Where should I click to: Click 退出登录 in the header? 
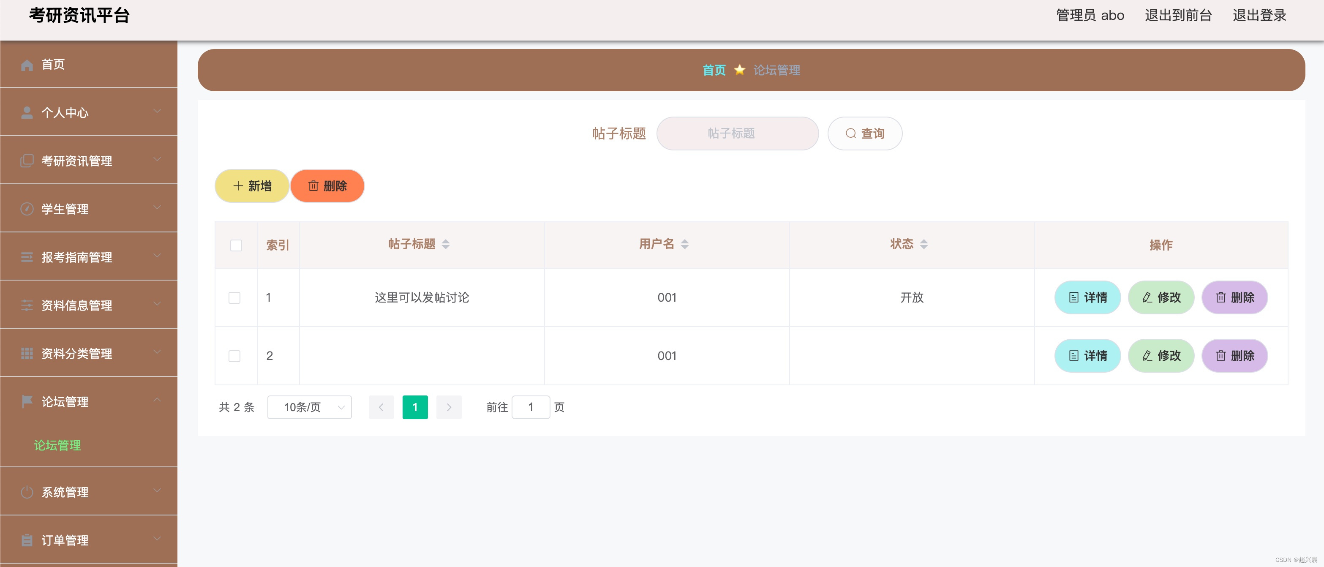click(1259, 16)
